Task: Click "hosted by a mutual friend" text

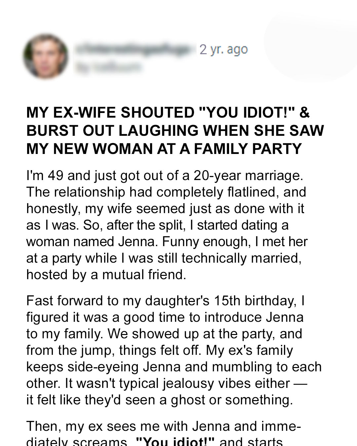Action: click(106, 275)
